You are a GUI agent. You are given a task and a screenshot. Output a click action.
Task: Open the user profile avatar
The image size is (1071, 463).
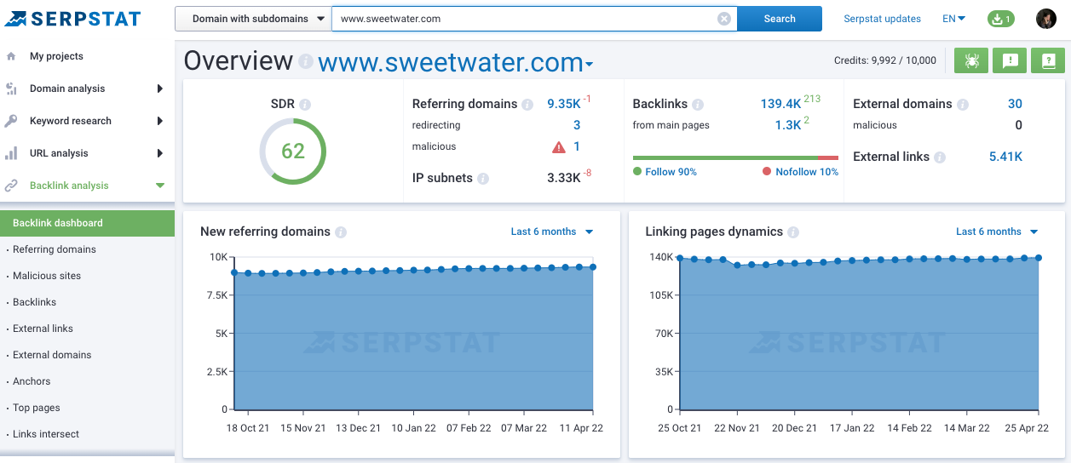[x=1046, y=19]
